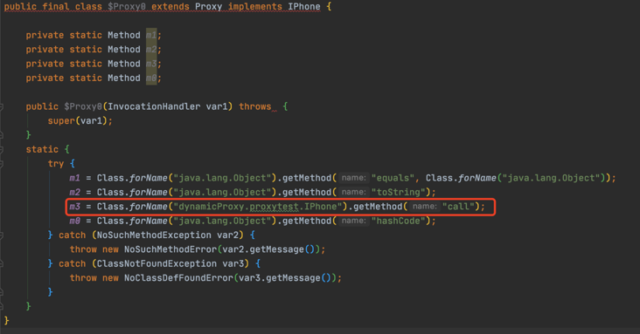640x334 pixels.
Task: Click the highlighted m3 field declaration
Action: pos(151,64)
